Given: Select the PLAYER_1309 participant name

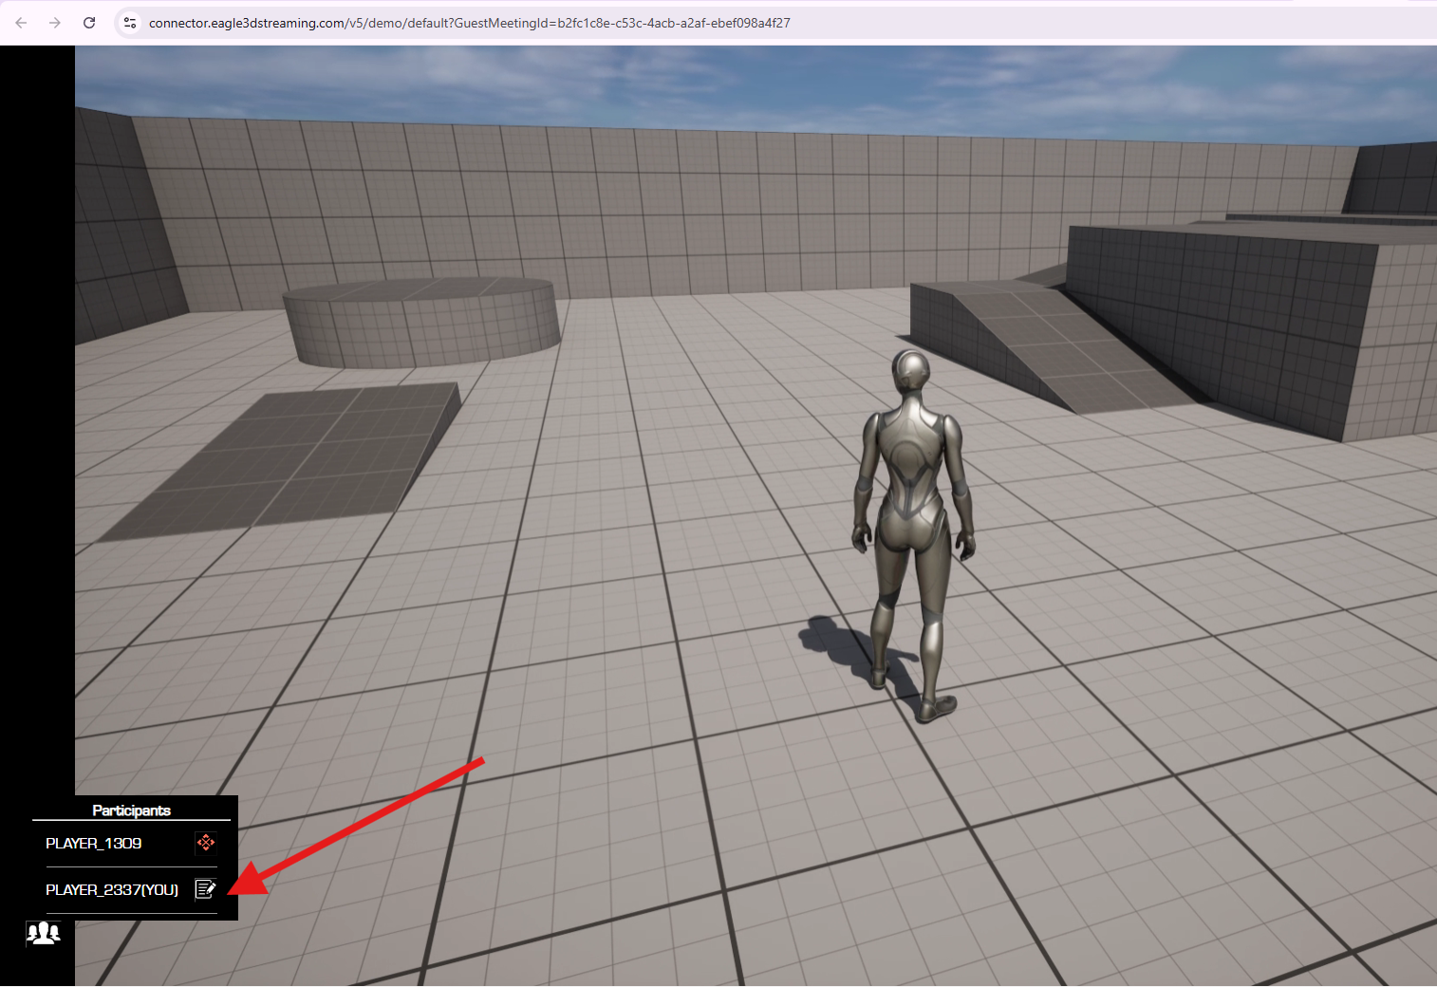Looking at the screenshot, I should 94,844.
